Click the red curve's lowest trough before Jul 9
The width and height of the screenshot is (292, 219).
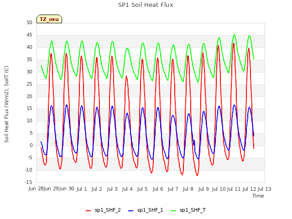pos(197,175)
